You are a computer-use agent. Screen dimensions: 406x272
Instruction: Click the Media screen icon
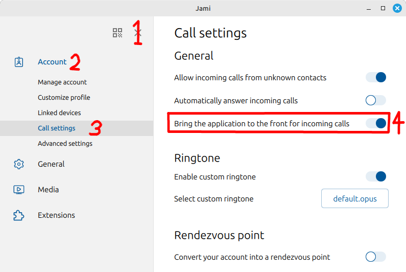pos(19,190)
